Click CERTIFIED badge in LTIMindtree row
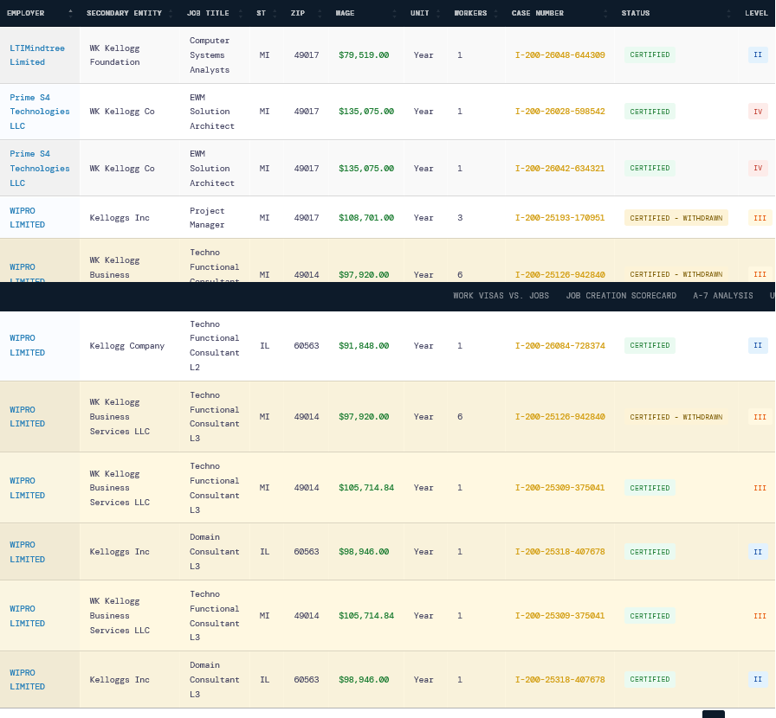The height and width of the screenshot is (718, 776). [x=650, y=54]
